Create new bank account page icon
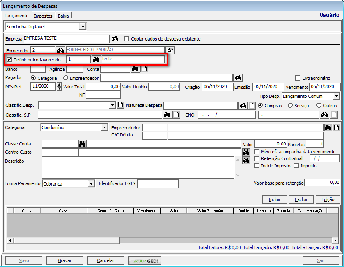This screenshot has height=267, width=344. click(x=144, y=69)
